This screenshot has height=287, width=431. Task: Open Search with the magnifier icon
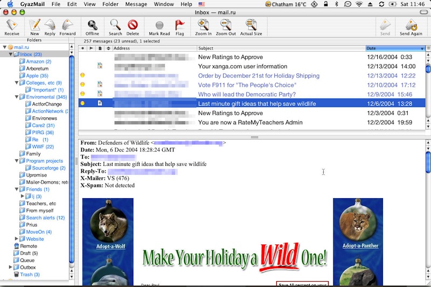[x=115, y=25]
